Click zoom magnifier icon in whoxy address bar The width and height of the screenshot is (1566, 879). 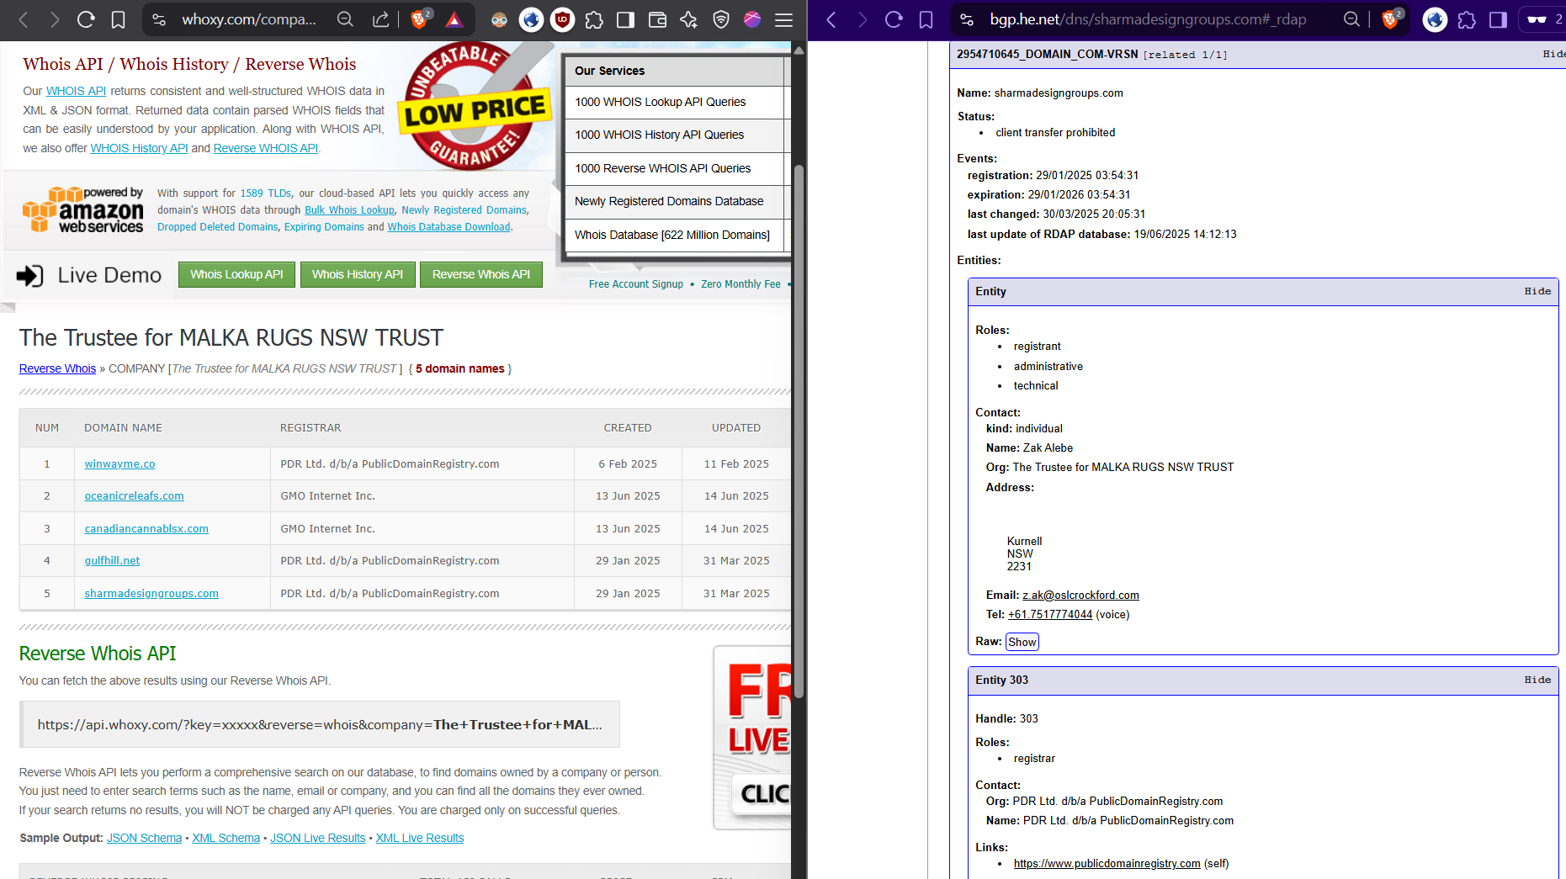coord(345,19)
